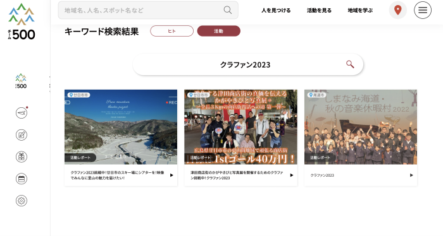Click arrow on 津田商店街 photo exhibition card
This screenshot has width=443, height=236.
click(x=292, y=175)
